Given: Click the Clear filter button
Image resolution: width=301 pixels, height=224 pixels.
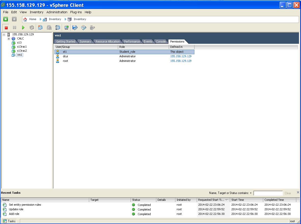Looking at the screenshot, I should pos(288,193).
